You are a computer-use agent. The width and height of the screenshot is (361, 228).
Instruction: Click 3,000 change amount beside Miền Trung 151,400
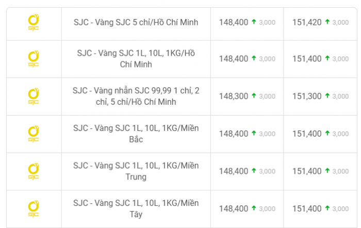(340, 171)
